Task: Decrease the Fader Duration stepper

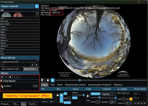Action: [99, 103]
